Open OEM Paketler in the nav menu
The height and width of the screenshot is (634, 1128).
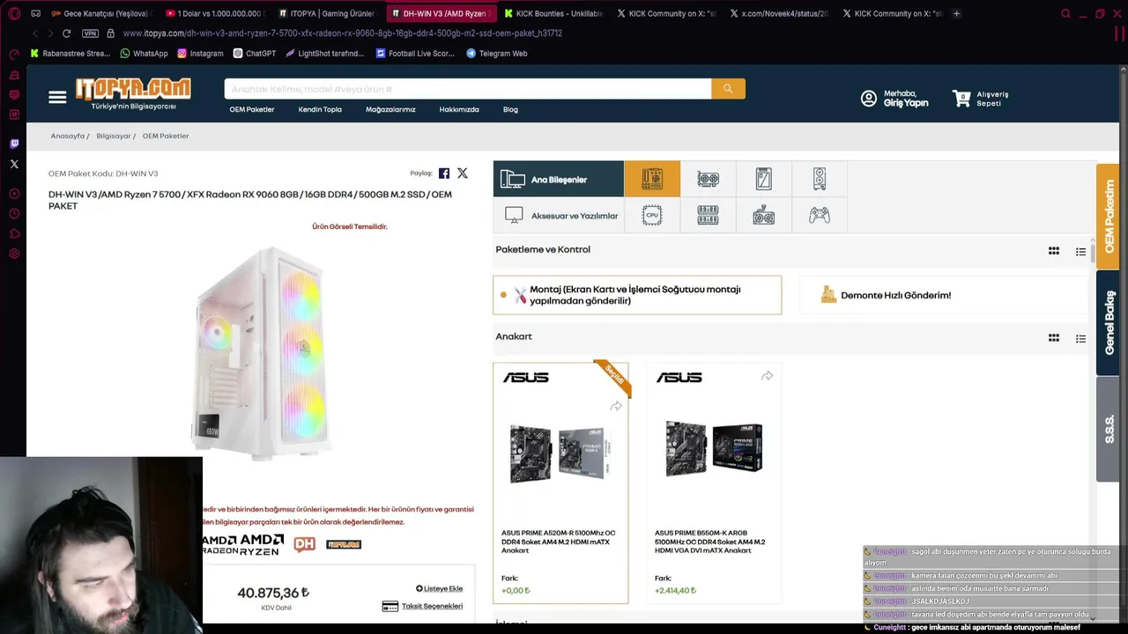(252, 109)
